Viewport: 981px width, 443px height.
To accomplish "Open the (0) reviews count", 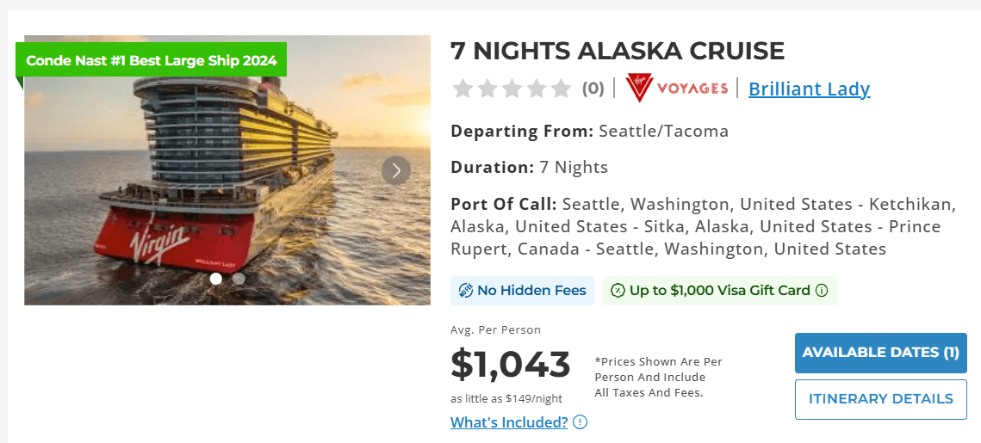I will 593,89.
